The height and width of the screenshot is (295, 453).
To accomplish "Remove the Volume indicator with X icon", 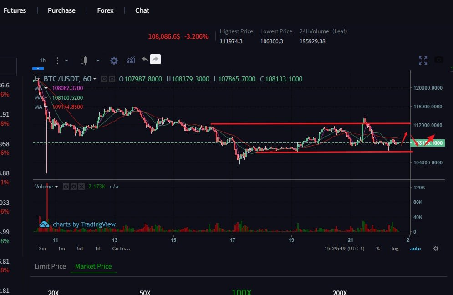I will pos(81,187).
